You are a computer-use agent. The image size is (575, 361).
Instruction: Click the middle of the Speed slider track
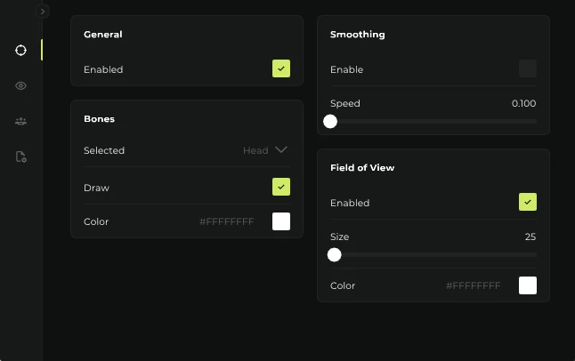pyautogui.click(x=433, y=121)
